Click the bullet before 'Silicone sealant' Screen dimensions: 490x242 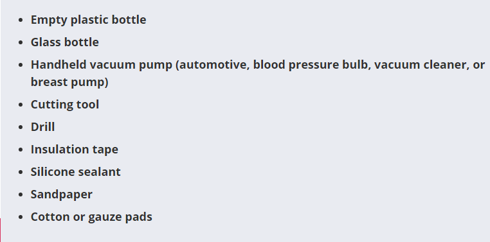coord(21,172)
